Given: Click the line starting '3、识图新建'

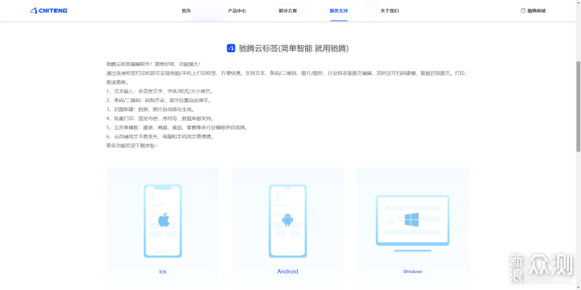Looking at the screenshot, I should click(150, 110).
